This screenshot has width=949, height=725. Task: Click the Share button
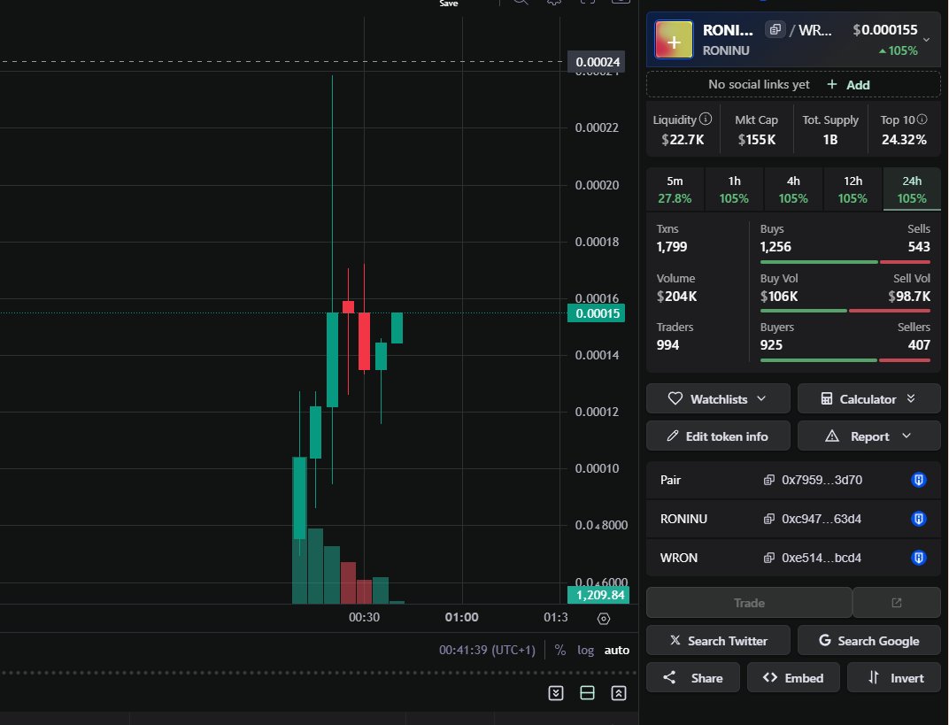point(693,678)
